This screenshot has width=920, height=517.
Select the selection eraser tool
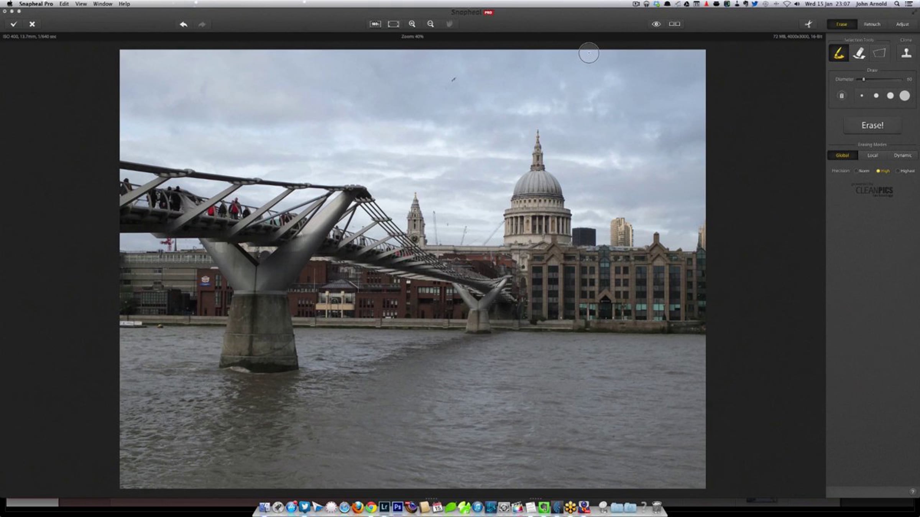[859, 53]
